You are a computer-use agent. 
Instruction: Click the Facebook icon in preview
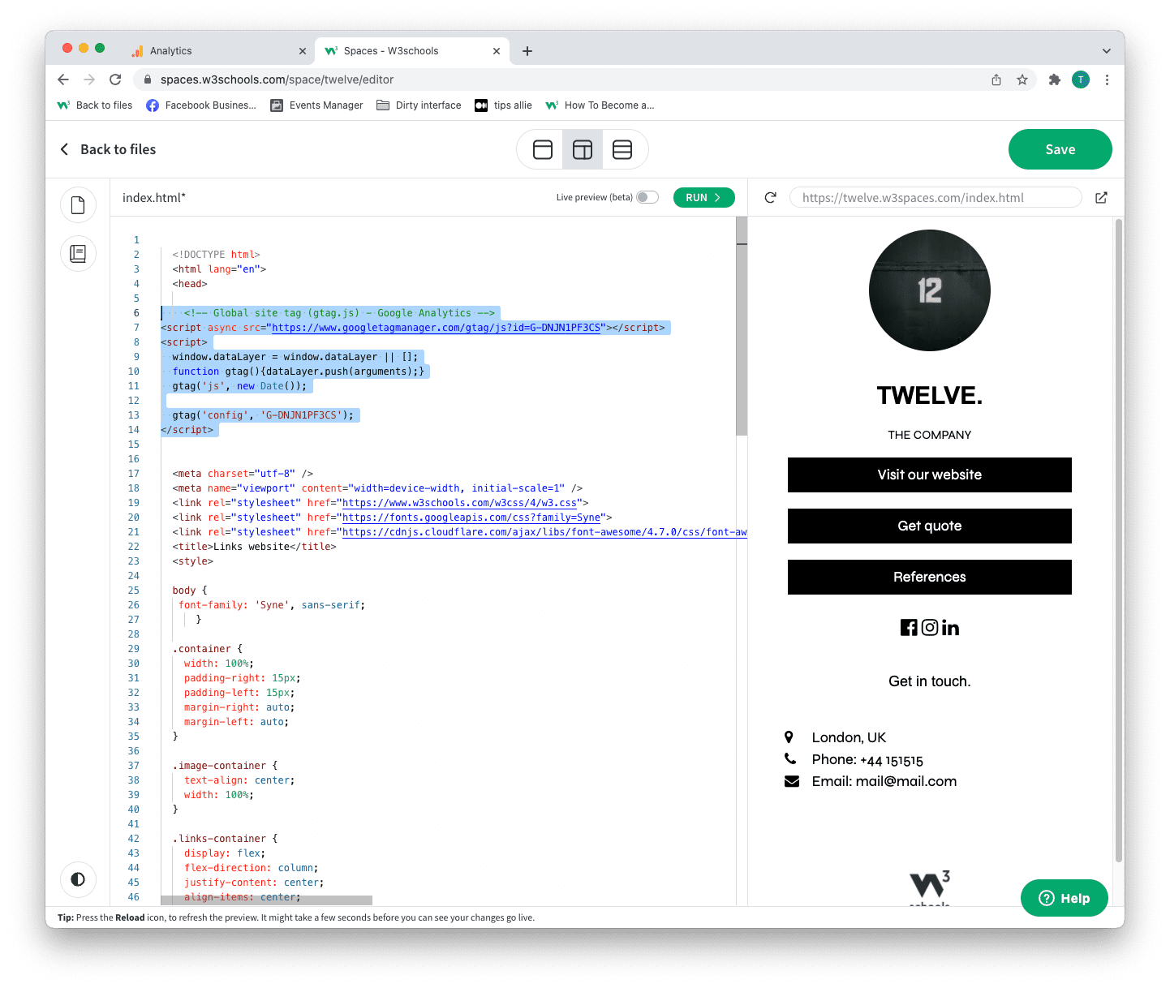[x=909, y=627]
